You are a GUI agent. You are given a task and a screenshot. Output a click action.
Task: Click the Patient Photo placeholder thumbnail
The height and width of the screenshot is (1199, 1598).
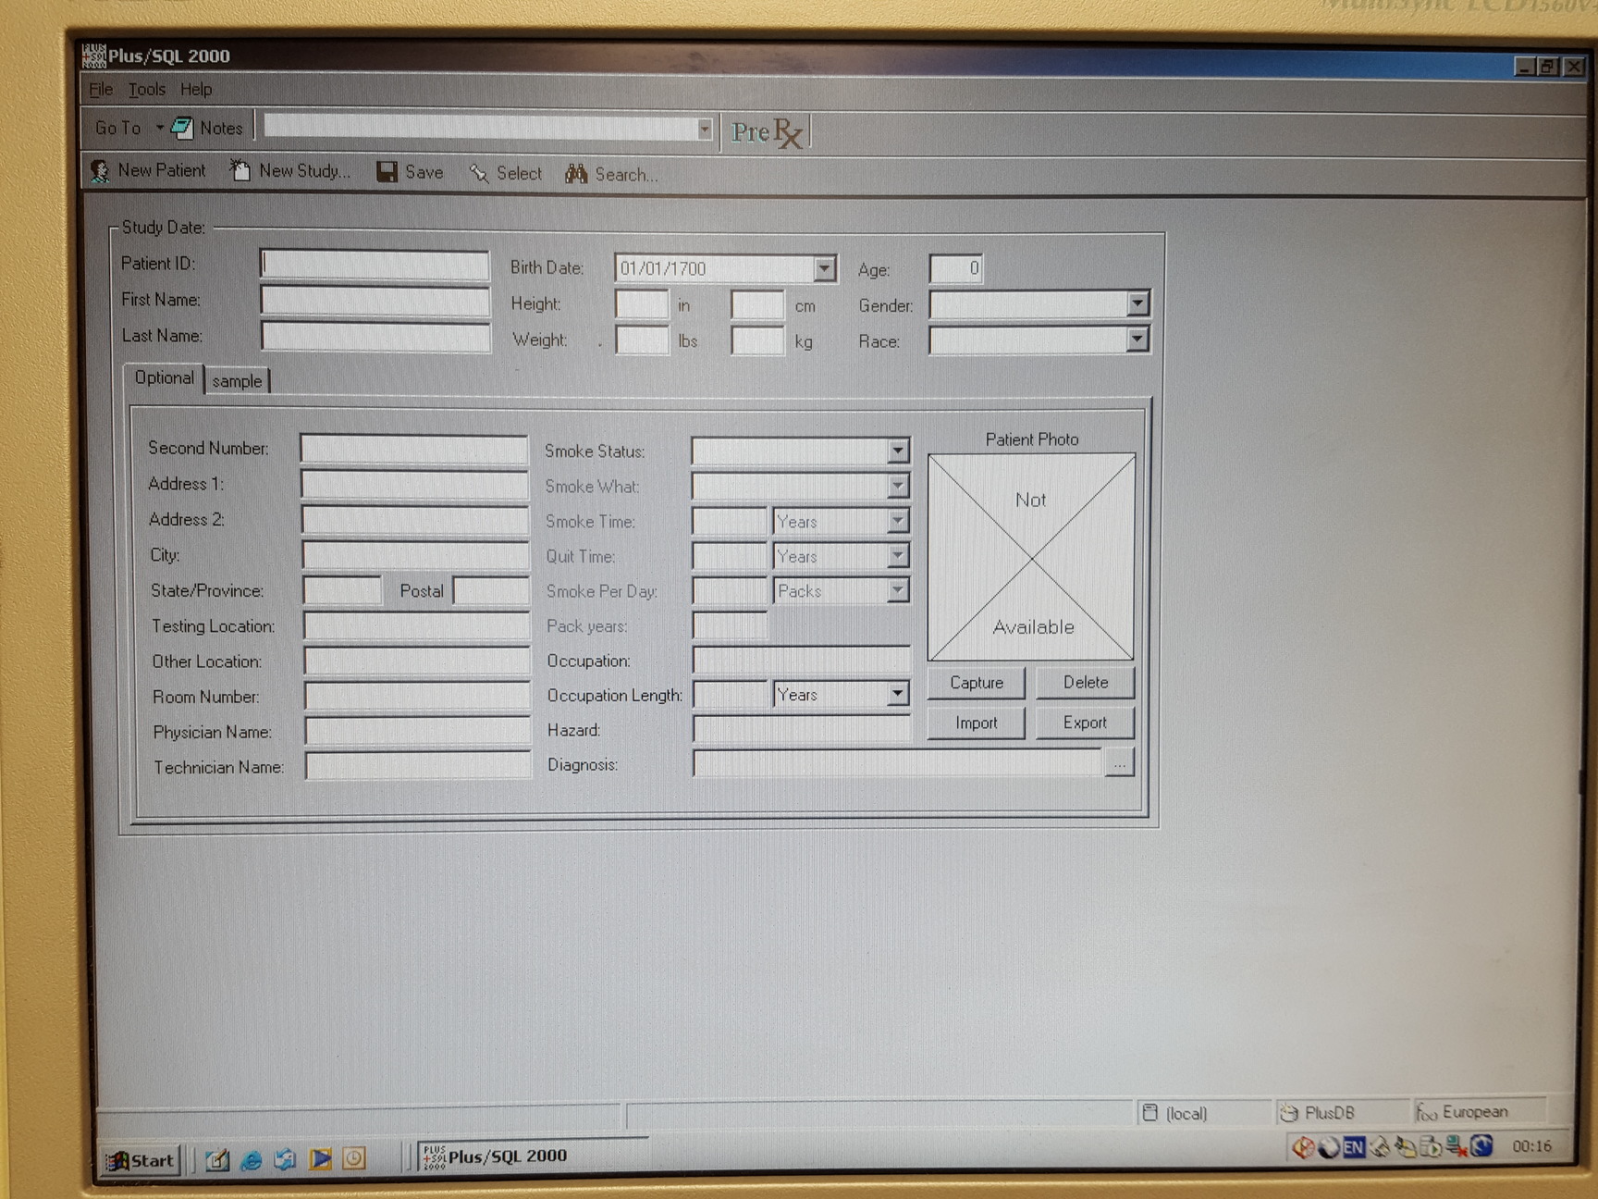[1031, 557]
